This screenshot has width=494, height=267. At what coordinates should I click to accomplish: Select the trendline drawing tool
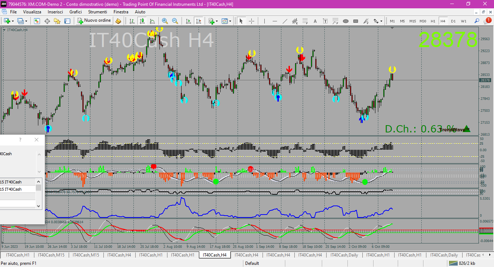click(x=285, y=21)
